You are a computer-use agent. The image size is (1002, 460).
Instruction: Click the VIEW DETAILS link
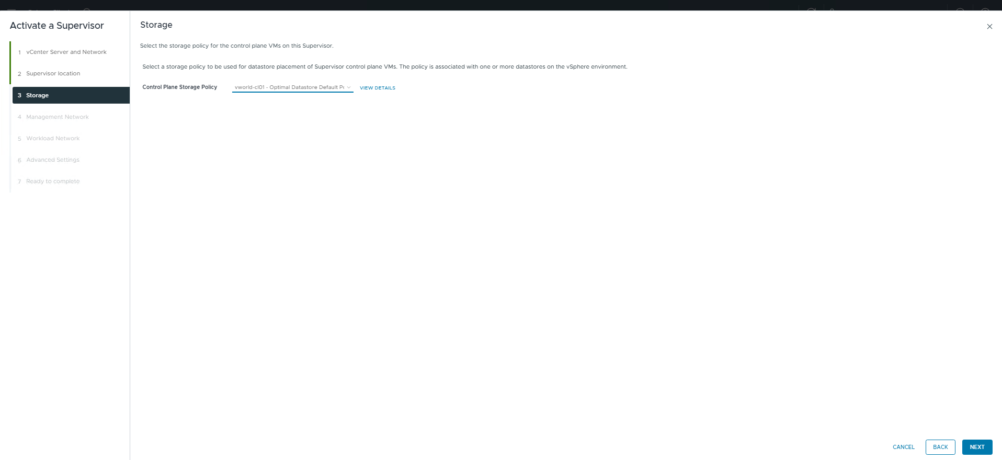[377, 88]
